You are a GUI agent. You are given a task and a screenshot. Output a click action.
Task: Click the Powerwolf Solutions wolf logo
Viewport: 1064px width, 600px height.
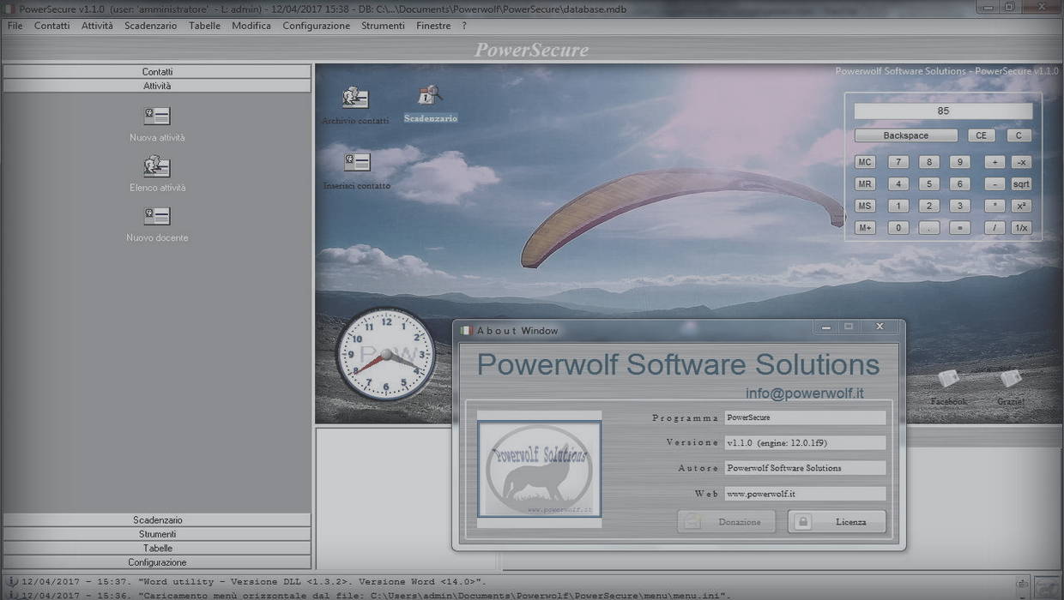point(539,468)
